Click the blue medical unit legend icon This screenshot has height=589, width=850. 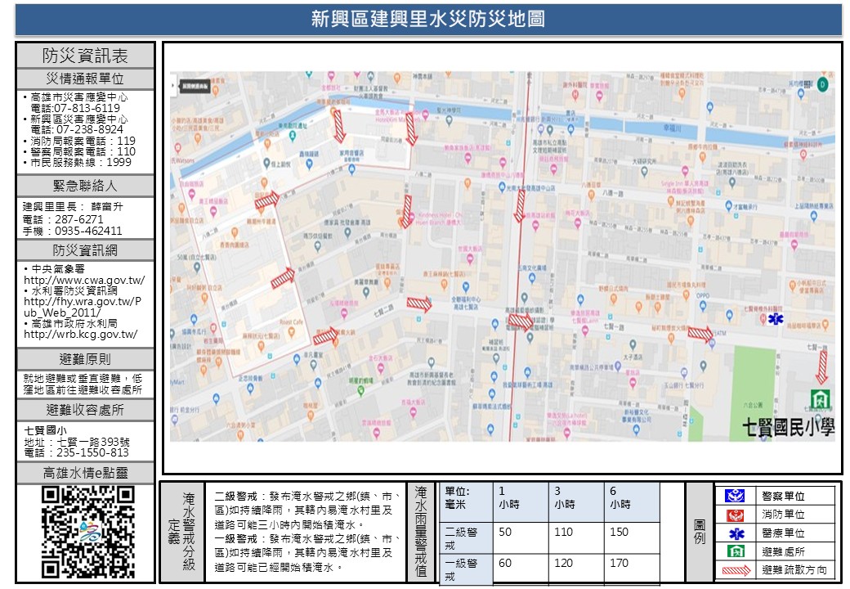tap(736, 533)
